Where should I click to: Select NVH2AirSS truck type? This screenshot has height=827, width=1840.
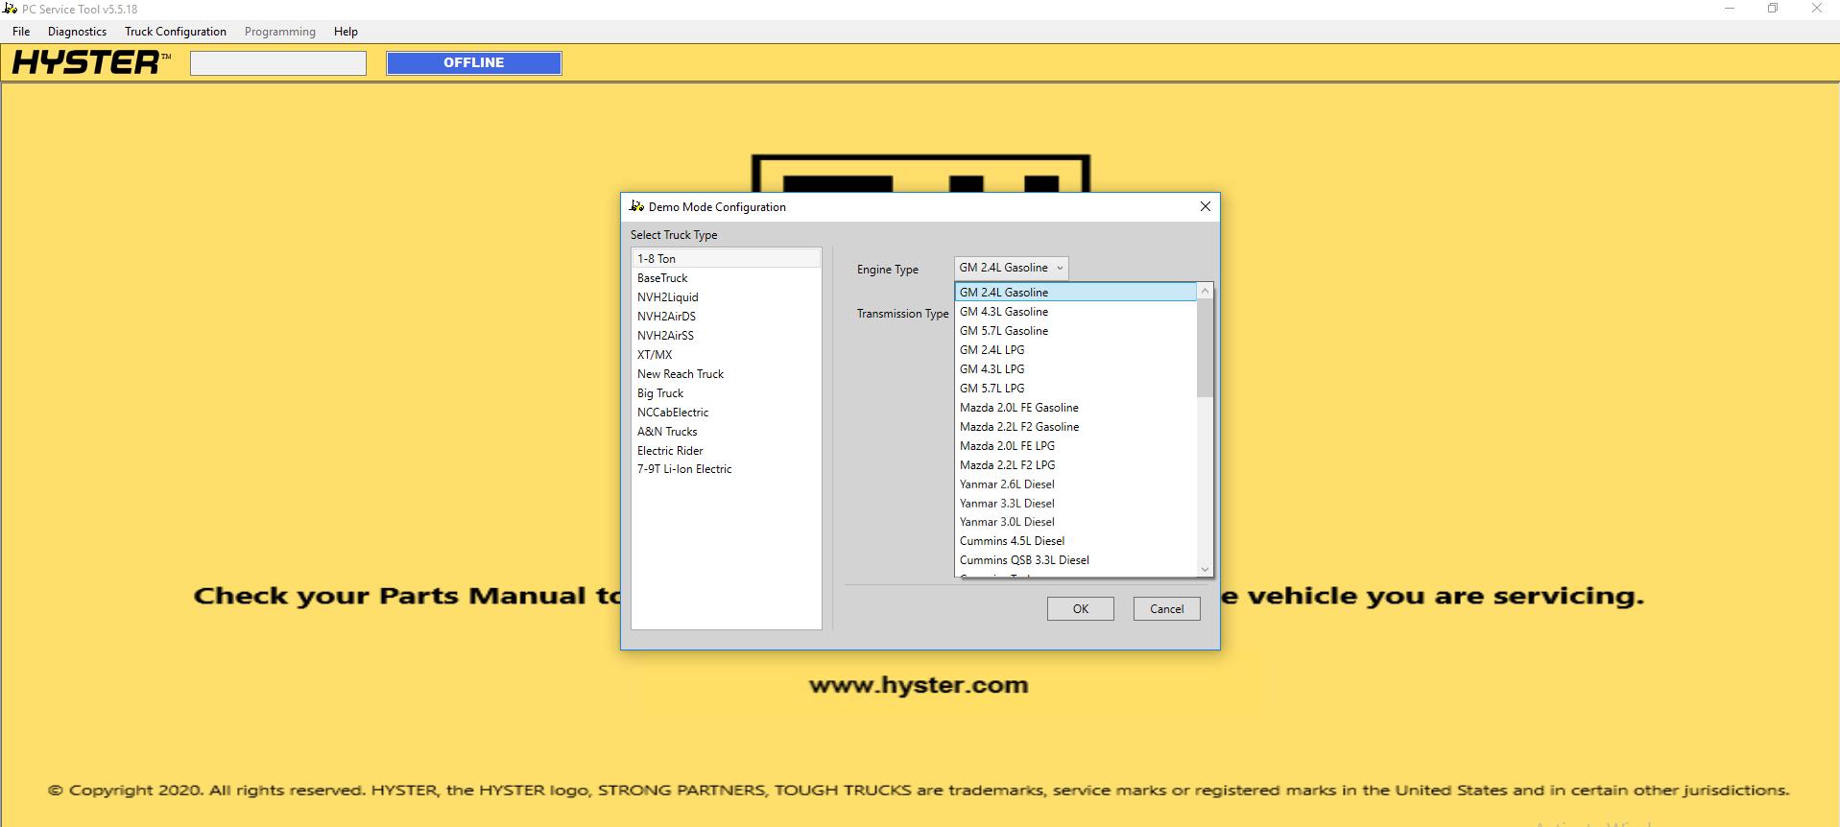click(726, 336)
